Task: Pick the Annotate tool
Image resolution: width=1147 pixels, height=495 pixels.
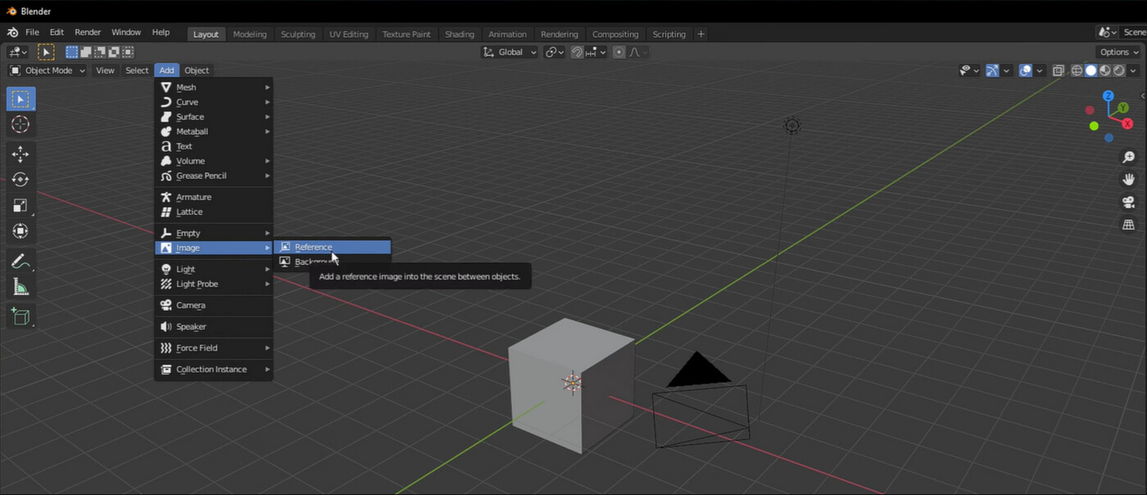Action: (20, 261)
